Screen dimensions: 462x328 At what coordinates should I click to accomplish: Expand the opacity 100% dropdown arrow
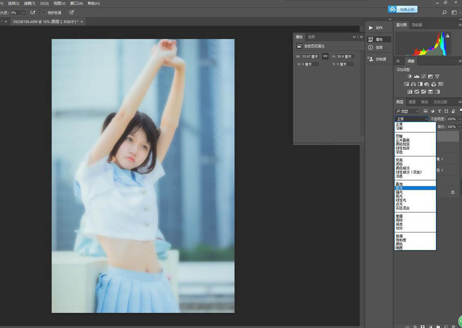[x=459, y=119]
